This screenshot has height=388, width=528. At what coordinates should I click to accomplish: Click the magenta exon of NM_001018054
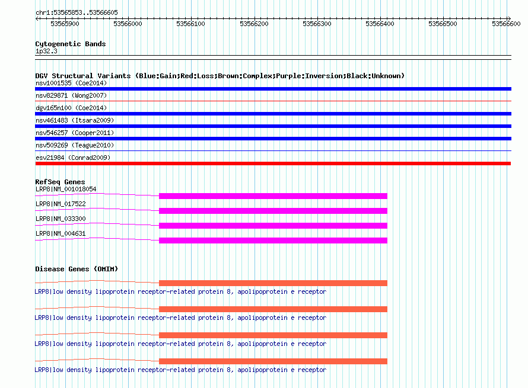point(273,196)
